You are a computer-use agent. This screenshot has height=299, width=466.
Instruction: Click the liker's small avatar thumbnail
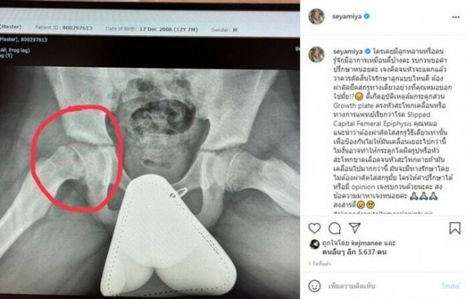pyautogui.click(x=315, y=244)
